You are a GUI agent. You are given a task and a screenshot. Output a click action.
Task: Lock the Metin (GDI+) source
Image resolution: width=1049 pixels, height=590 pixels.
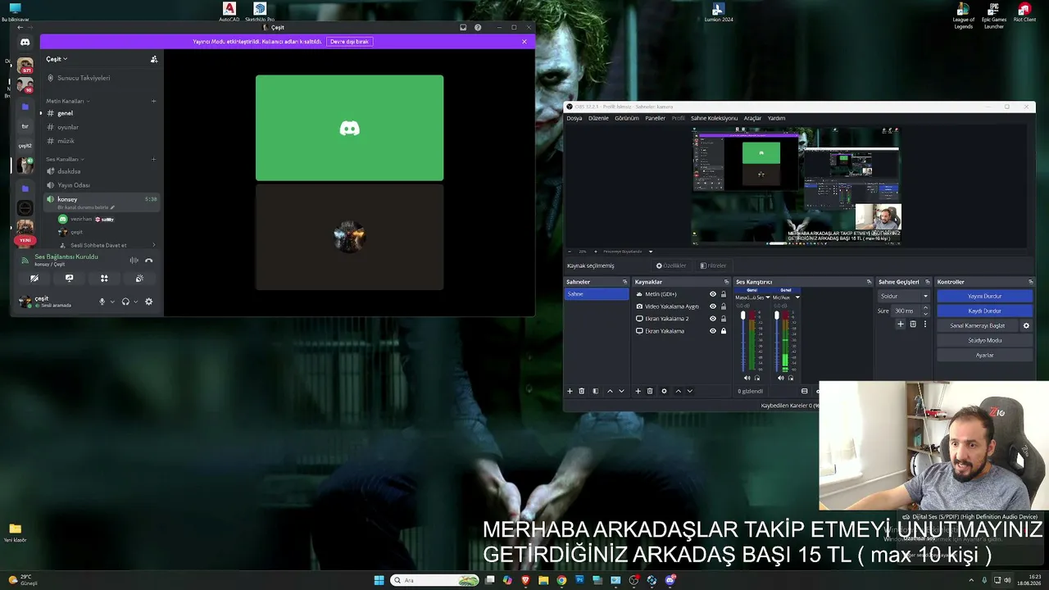click(723, 294)
